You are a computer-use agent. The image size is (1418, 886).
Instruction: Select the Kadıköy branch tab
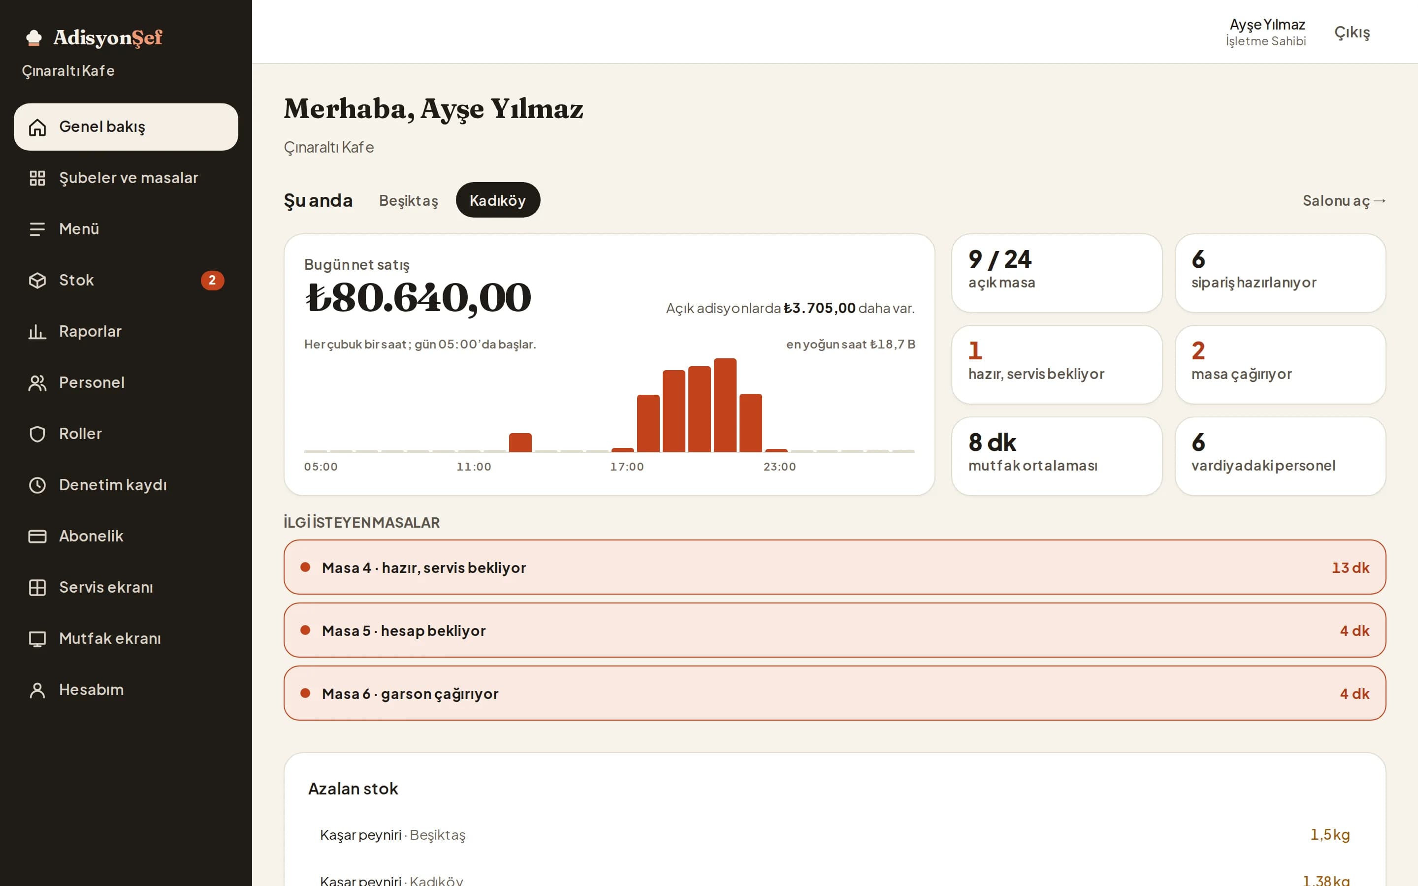[x=498, y=200]
